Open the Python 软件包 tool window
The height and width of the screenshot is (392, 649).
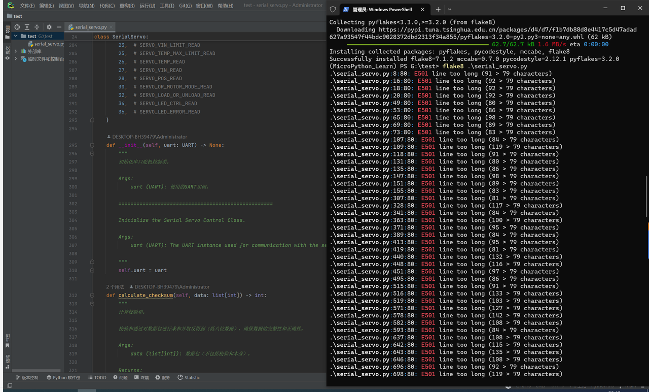tap(63, 378)
